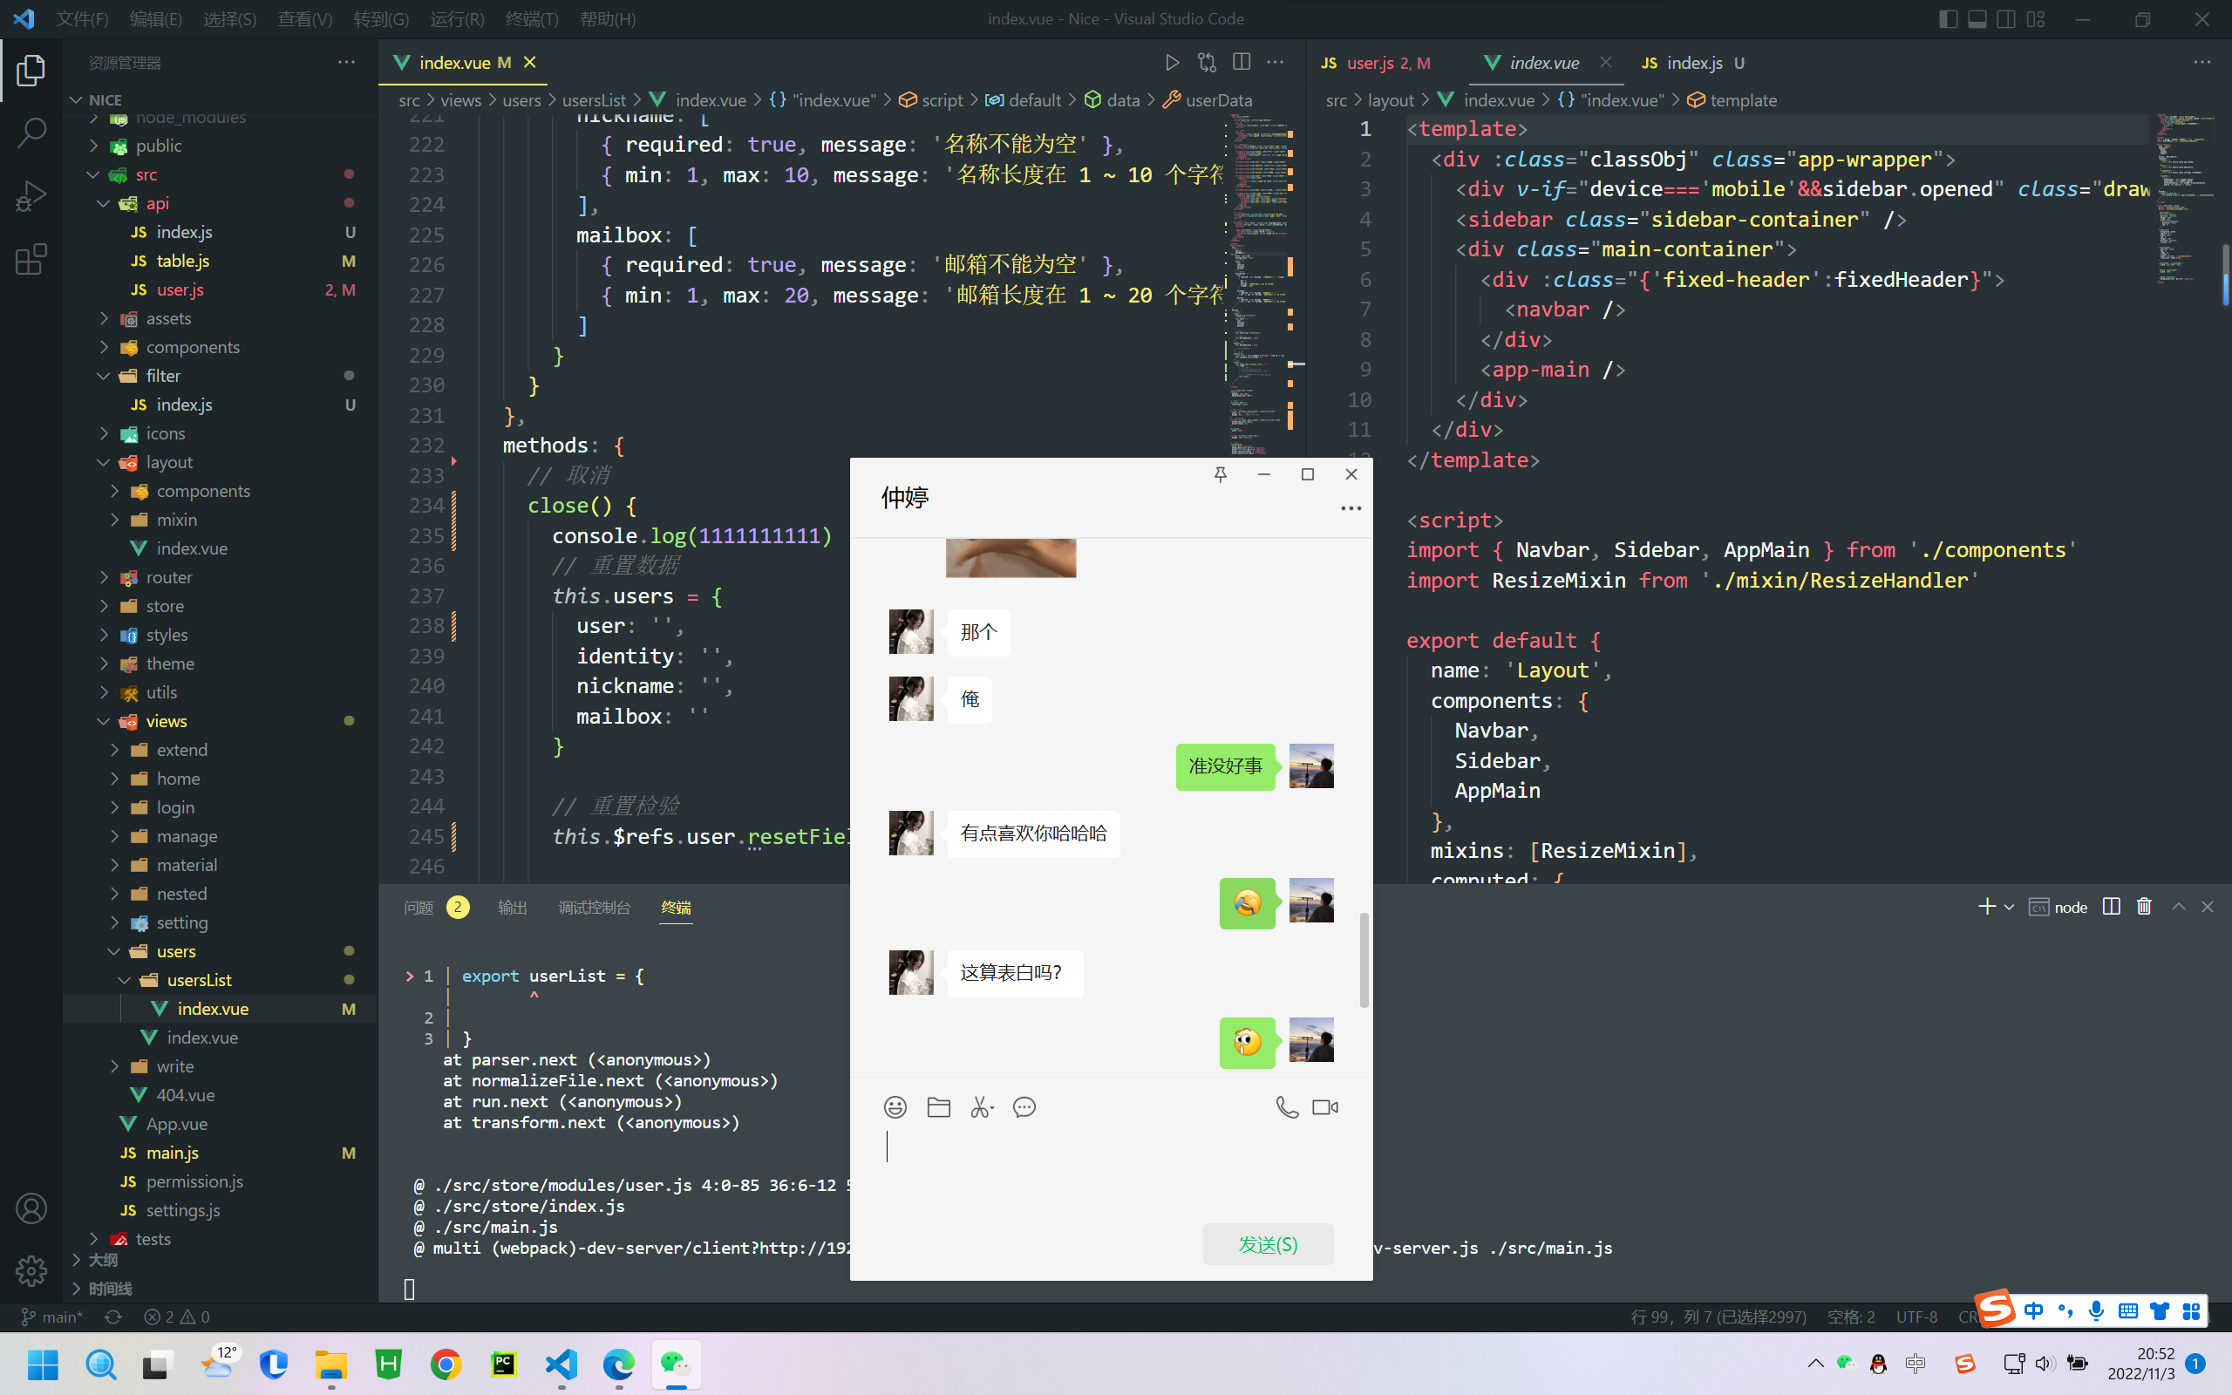2232x1395 pixels.
Task: Click the Run Code play icon
Action: point(1173,63)
